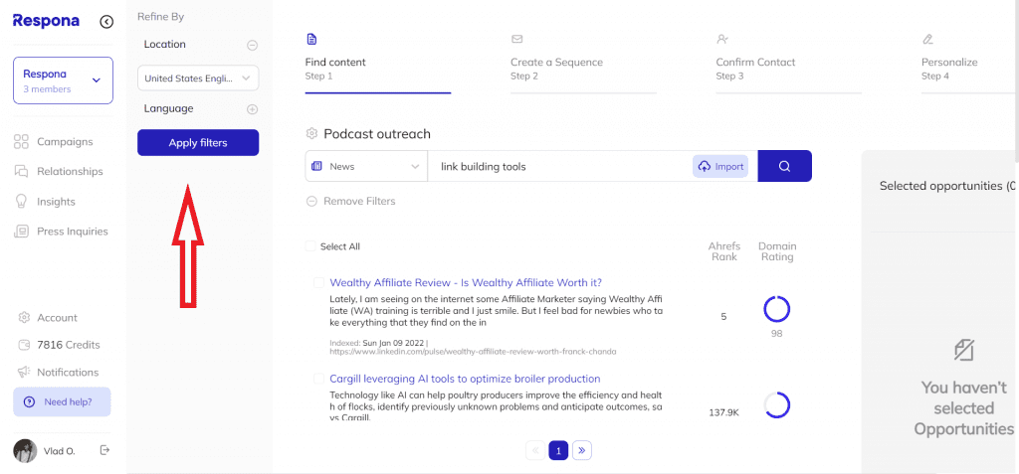Viewport: 1019px width, 474px height.
Task: Collapse the Location filter section
Action: [252, 46]
